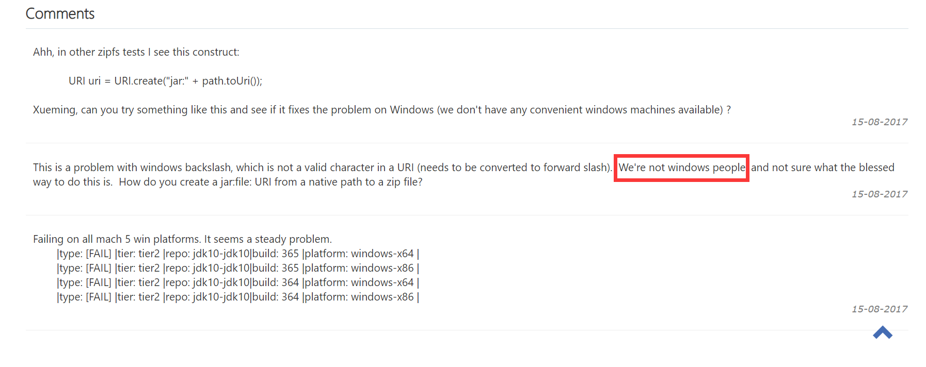
Task: Click the build 365 windows-x86 failure line
Action: click(238, 268)
